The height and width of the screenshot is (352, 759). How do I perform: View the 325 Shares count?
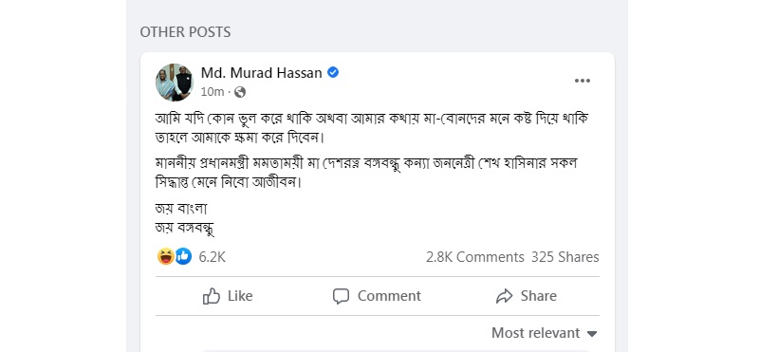pos(565,256)
